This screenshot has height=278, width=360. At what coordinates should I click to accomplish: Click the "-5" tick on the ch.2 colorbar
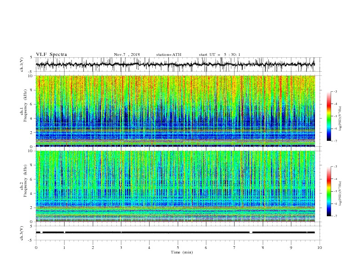tap(335, 191)
